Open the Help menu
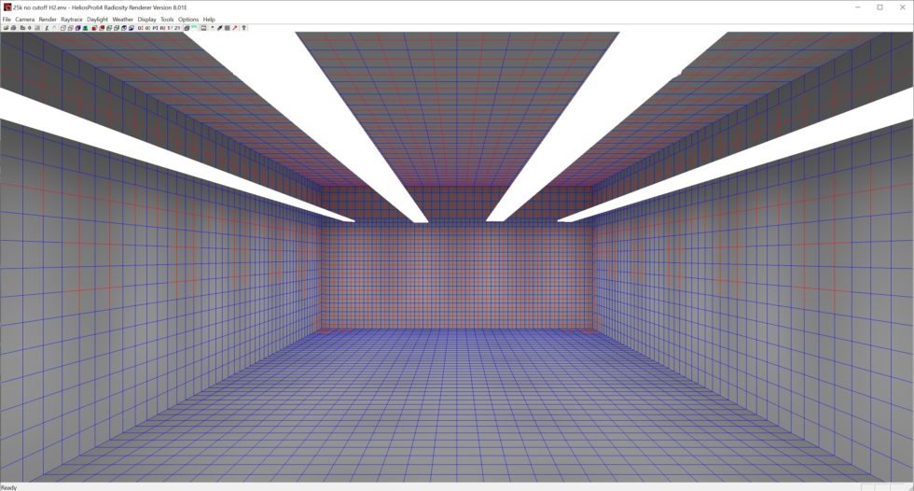The image size is (914, 491). coord(209,19)
